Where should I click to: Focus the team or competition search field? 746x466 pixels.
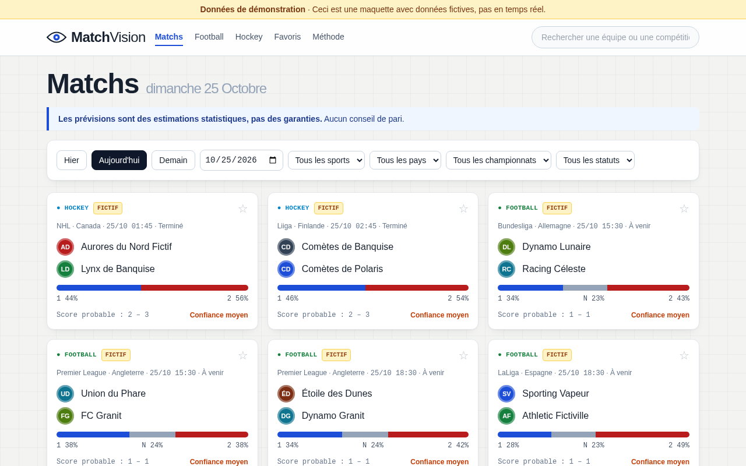point(615,37)
